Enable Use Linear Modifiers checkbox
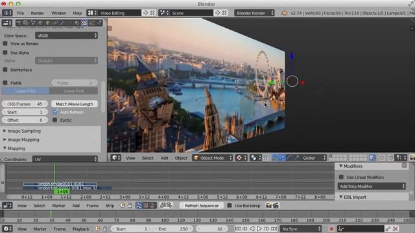This screenshot has height=233, width=415. tap(341, 177)
